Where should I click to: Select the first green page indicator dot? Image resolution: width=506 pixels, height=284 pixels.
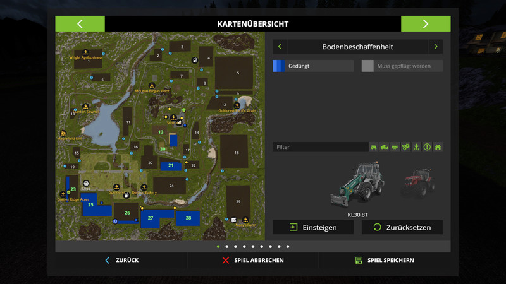218,247
